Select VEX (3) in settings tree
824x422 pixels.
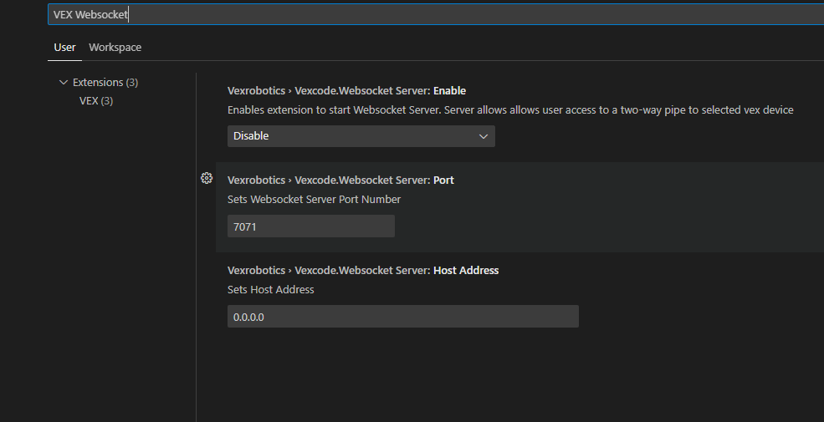coord(96,101)
